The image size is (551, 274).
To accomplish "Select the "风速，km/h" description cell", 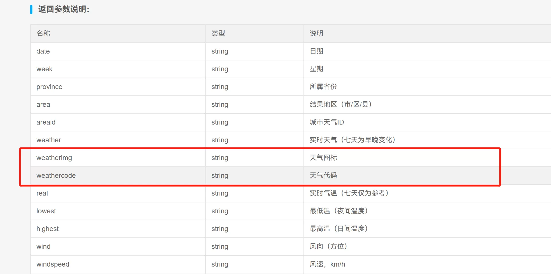I will (327, 264).
